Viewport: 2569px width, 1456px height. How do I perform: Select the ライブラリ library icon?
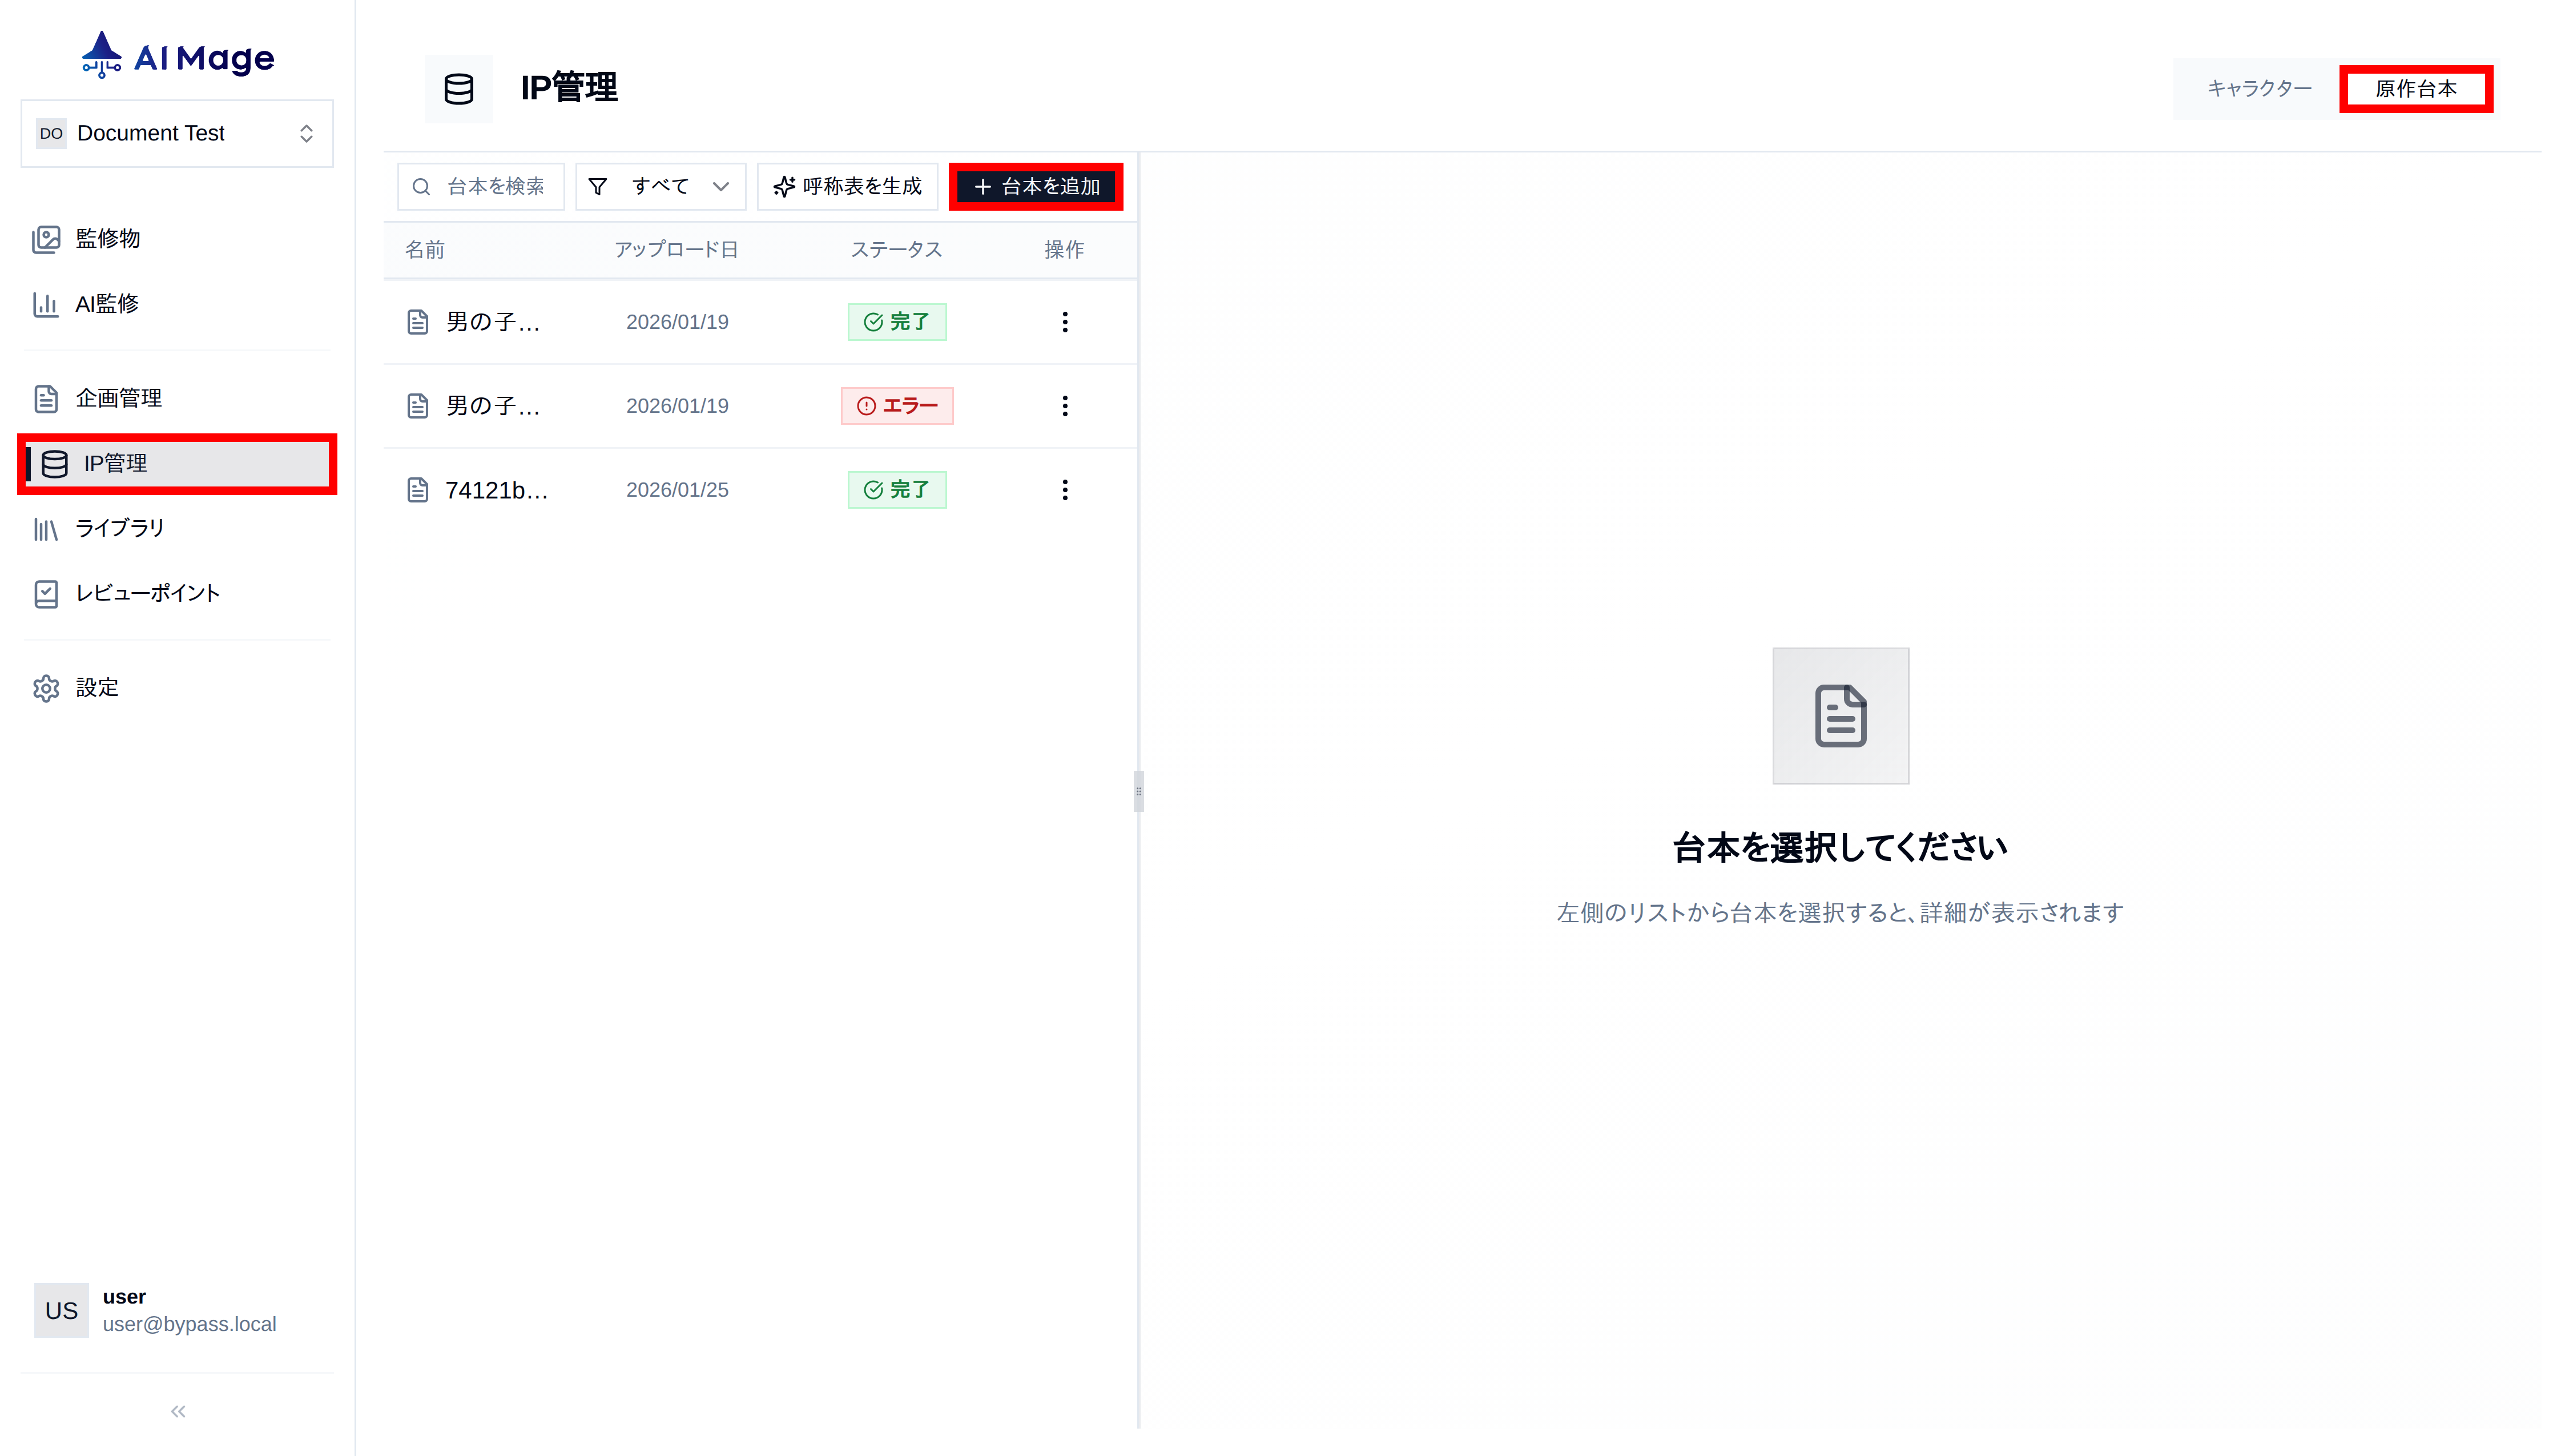coord(47,528)
